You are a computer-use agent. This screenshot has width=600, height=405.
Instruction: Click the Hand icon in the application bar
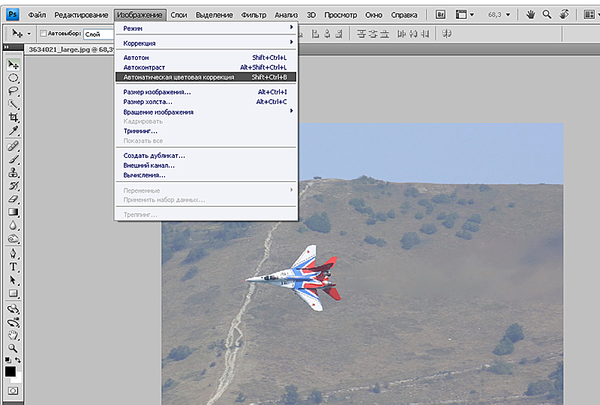pyautogui.click(x=530, y=14)
